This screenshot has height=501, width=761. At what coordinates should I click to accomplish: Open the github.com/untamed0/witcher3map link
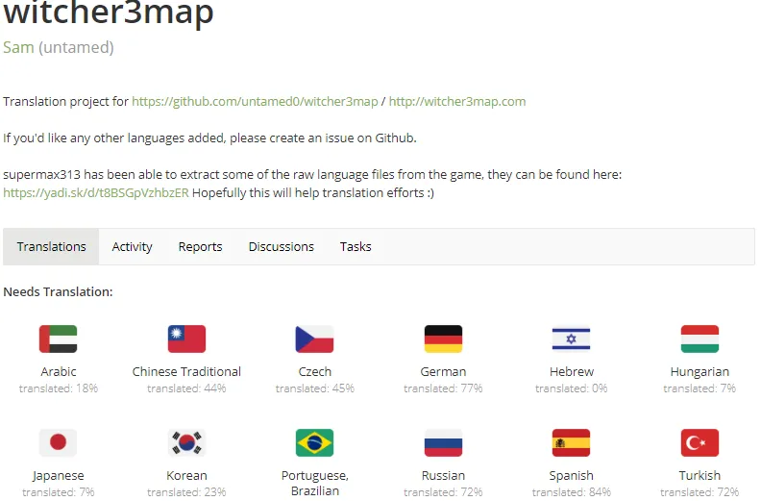pos(255,102)
